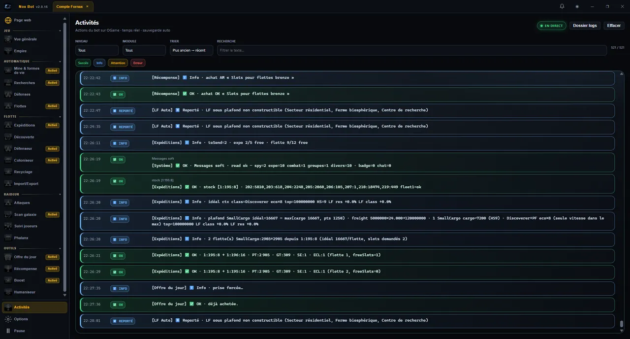Toggle Activé badge next to Offre du jour
Viewport: 630px width, 339px height.
click(x=52, y=257)
